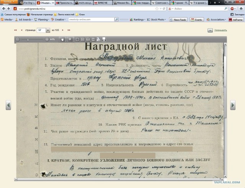Image resolution: width=245 pixels, height=188 pixels.
Task: Click the full page view icon
Action: coord(77,39)
